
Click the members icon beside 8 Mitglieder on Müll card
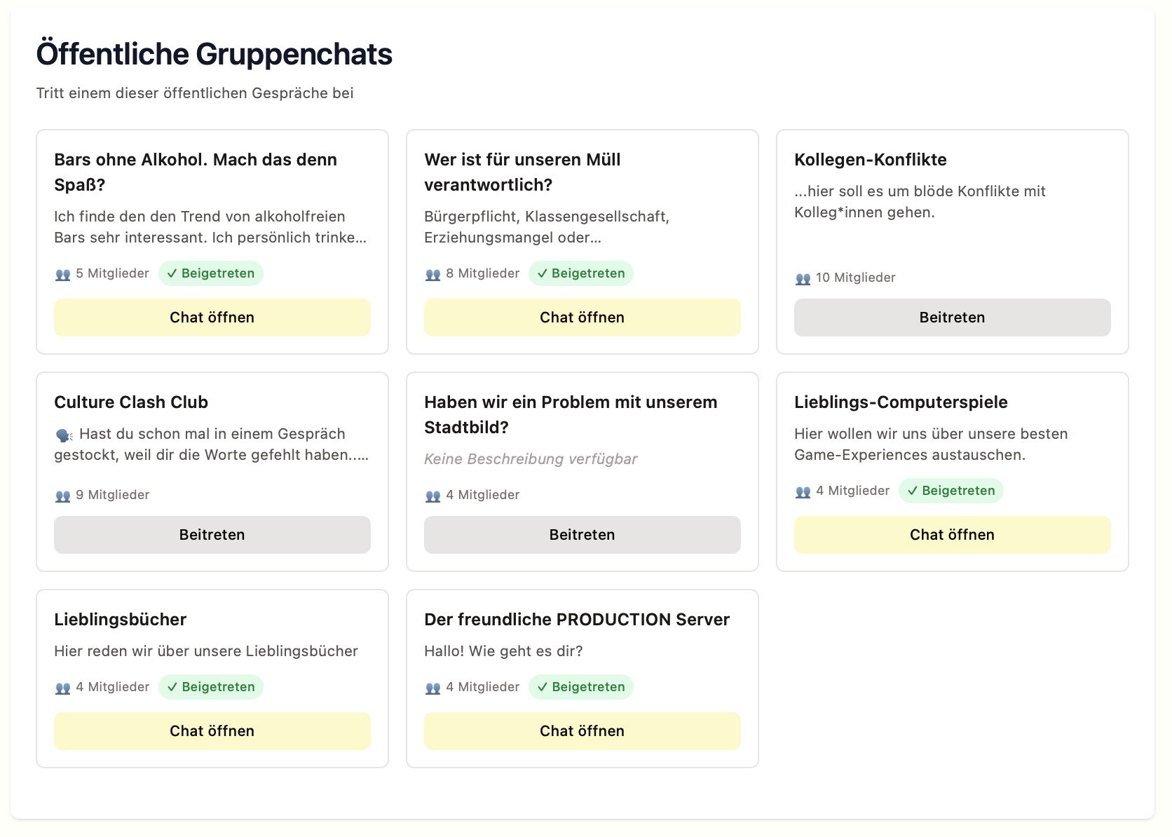click(432, 274)
